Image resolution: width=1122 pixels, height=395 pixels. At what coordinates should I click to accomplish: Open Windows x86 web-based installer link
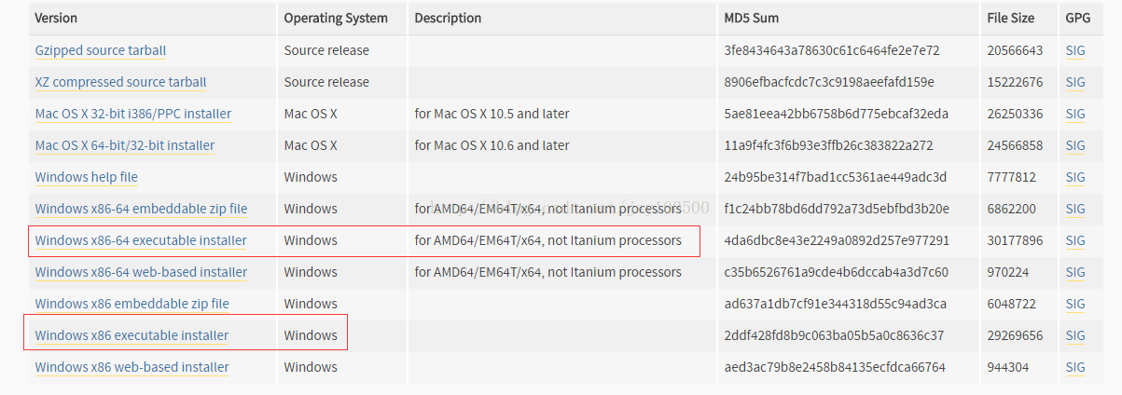(x=132, y=367)
